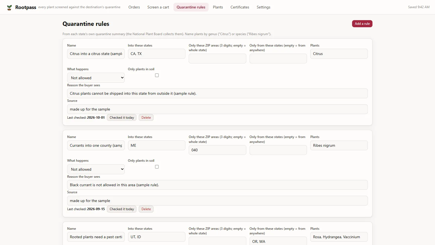
Task: Go to Screen a cart
Action: (158, 7)
